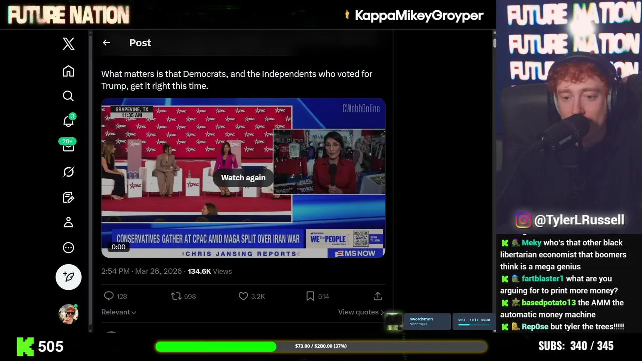The width and height of the screenshot is (642, 361).
Task: Click the 0:00 video timestamp
Action: point(118,247)
